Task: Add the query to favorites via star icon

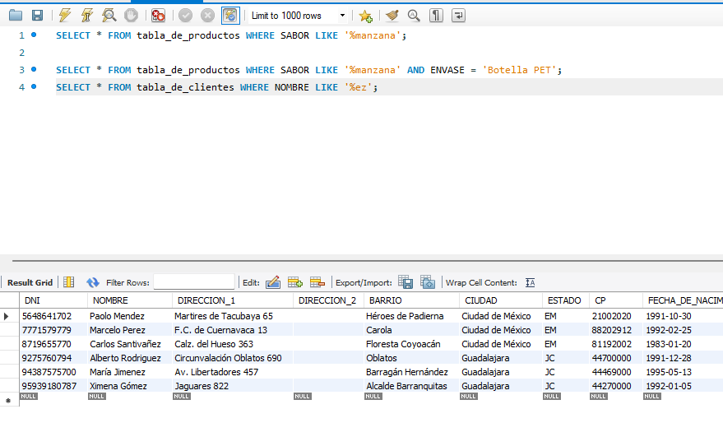Action: click(366, 16)
